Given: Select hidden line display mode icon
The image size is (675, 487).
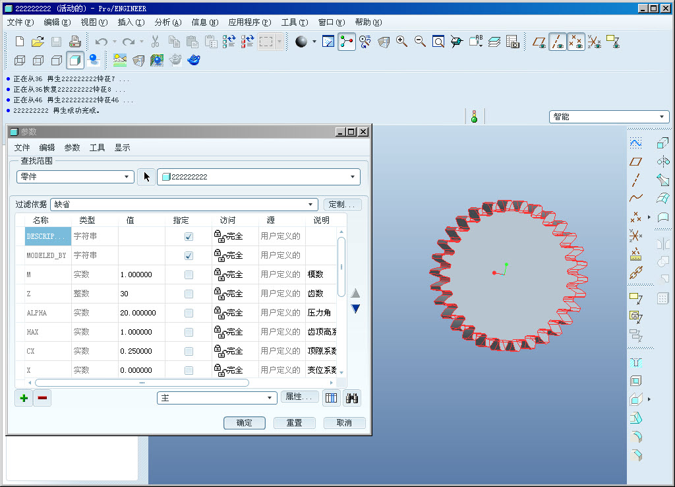Looking at the screenshot, I should [38, 60].
